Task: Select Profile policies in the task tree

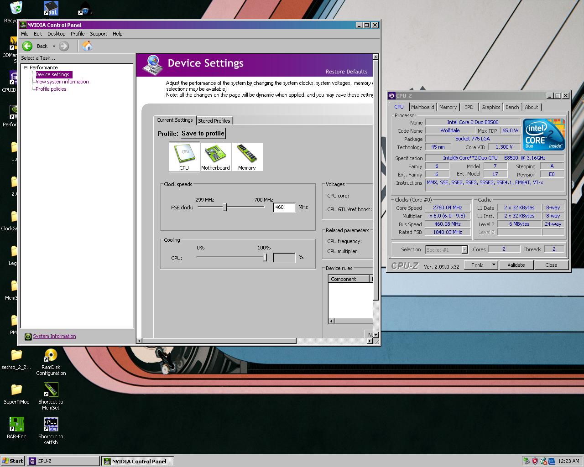Action: point(51,89)
